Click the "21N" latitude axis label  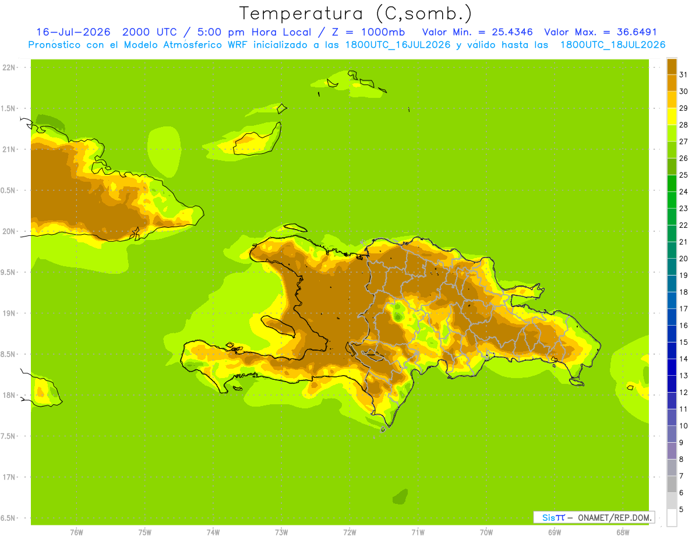click(9, 149)
